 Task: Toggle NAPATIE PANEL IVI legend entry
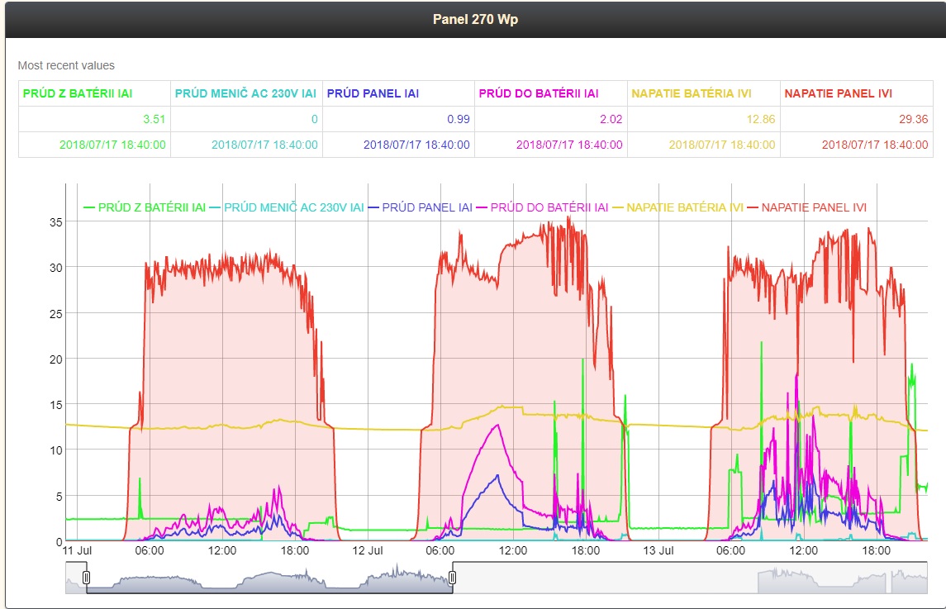pos(807,207)
